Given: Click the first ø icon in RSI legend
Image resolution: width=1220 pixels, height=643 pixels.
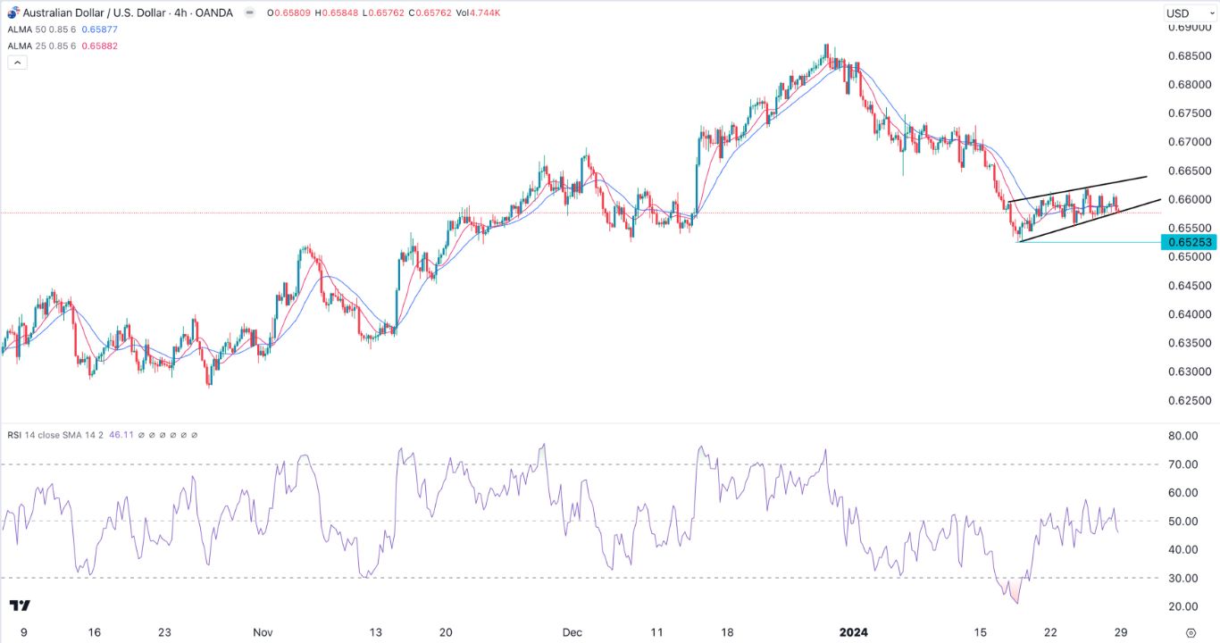Looking at the screenshot, I should [x=141, y=436].
